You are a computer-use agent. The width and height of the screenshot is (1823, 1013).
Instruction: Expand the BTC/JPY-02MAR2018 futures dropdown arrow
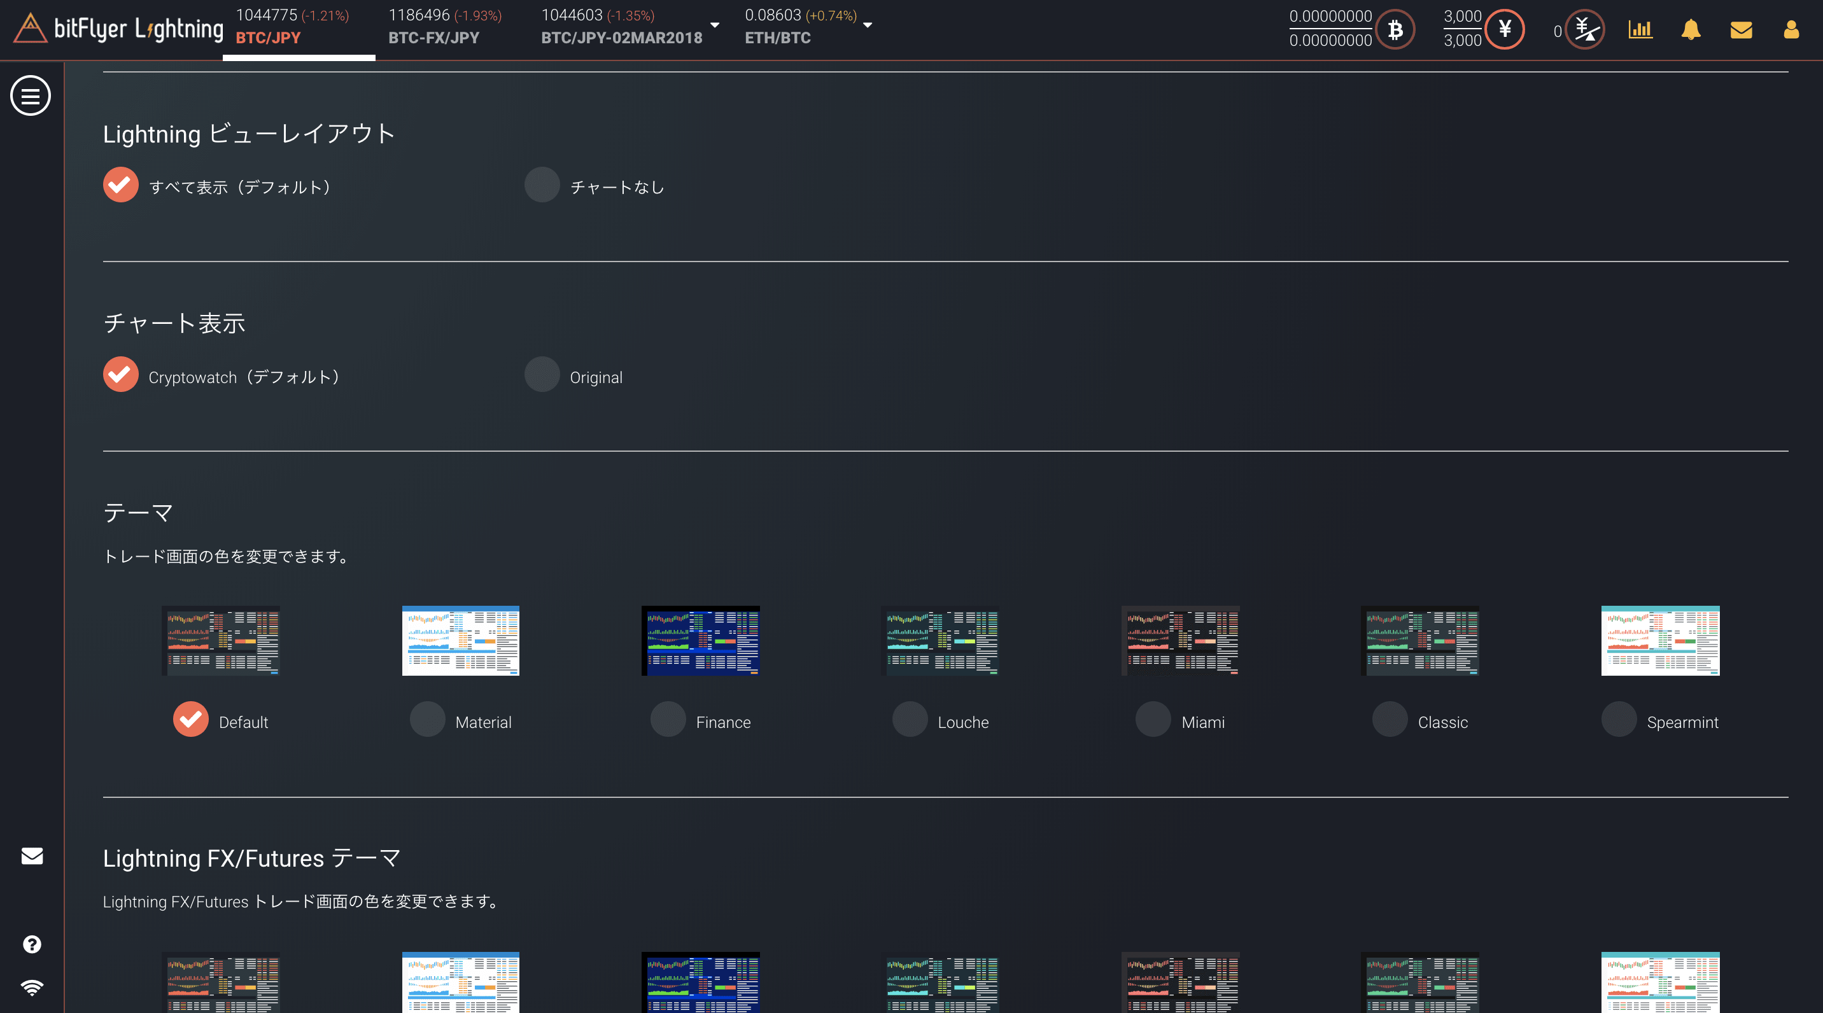pyautogui.click(x=715, y=25)
